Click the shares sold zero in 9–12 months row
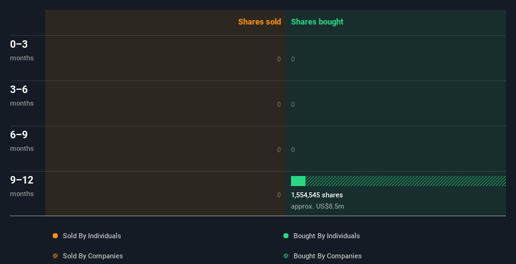This screenshot has width=516, height=264. [x=279, y=195]
